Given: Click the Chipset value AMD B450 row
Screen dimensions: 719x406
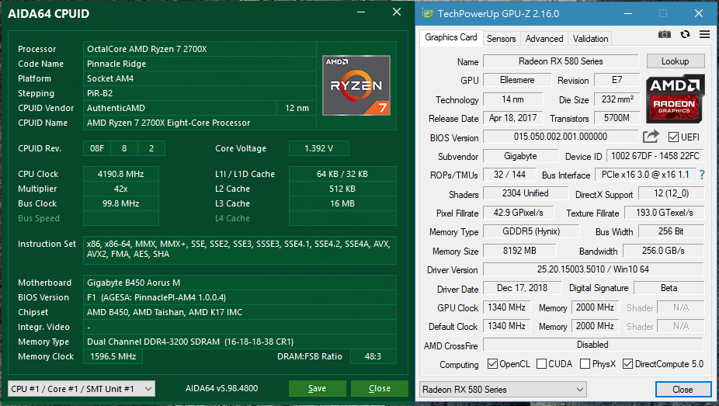Looking at the screenshot, I should click(x=239, y=312).
